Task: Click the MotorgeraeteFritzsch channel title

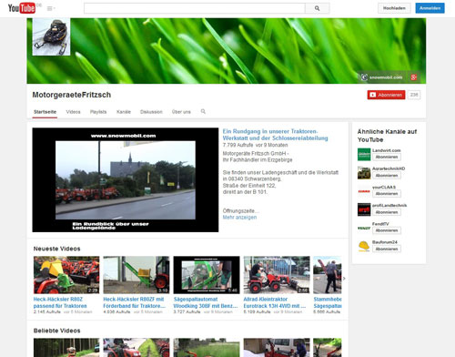Action: pyautogui.click(x=72, y=95)
